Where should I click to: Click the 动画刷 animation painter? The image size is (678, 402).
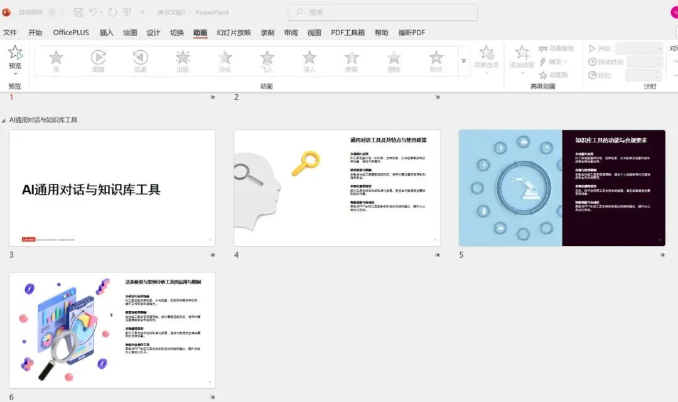click(x=553, y=75)
